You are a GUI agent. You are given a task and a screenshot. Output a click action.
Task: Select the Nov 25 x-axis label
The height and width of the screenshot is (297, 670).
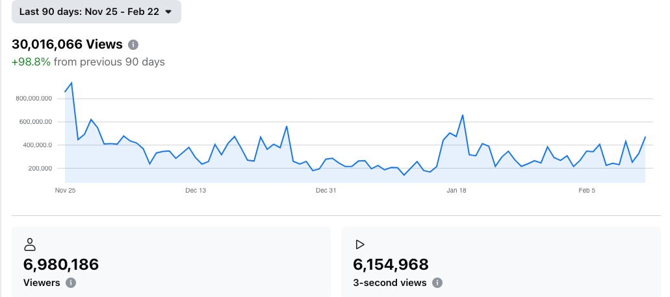[65, 191]
